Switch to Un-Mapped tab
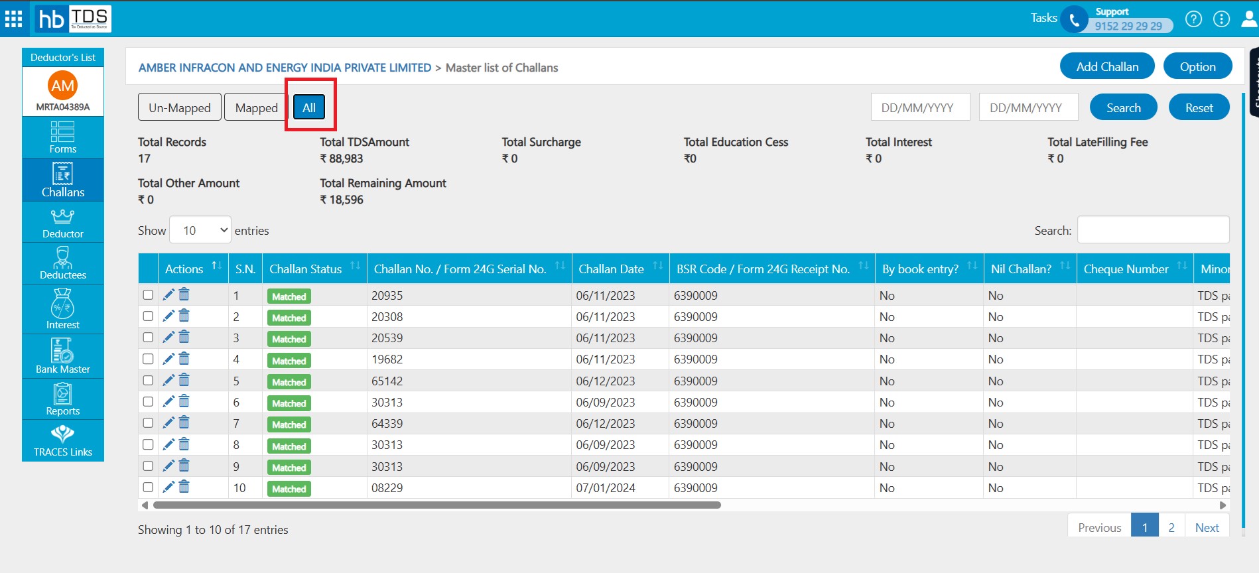1259x573 pixels. coord(179,107)
